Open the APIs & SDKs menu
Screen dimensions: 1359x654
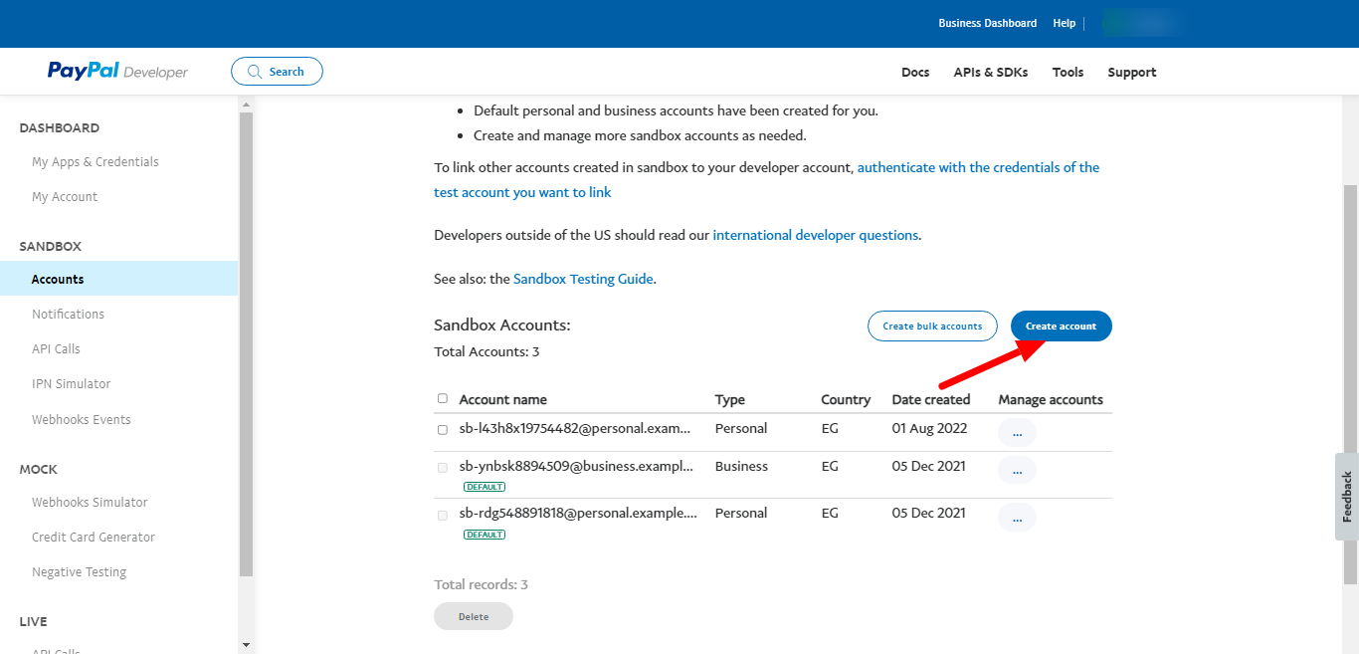point(991,72)
